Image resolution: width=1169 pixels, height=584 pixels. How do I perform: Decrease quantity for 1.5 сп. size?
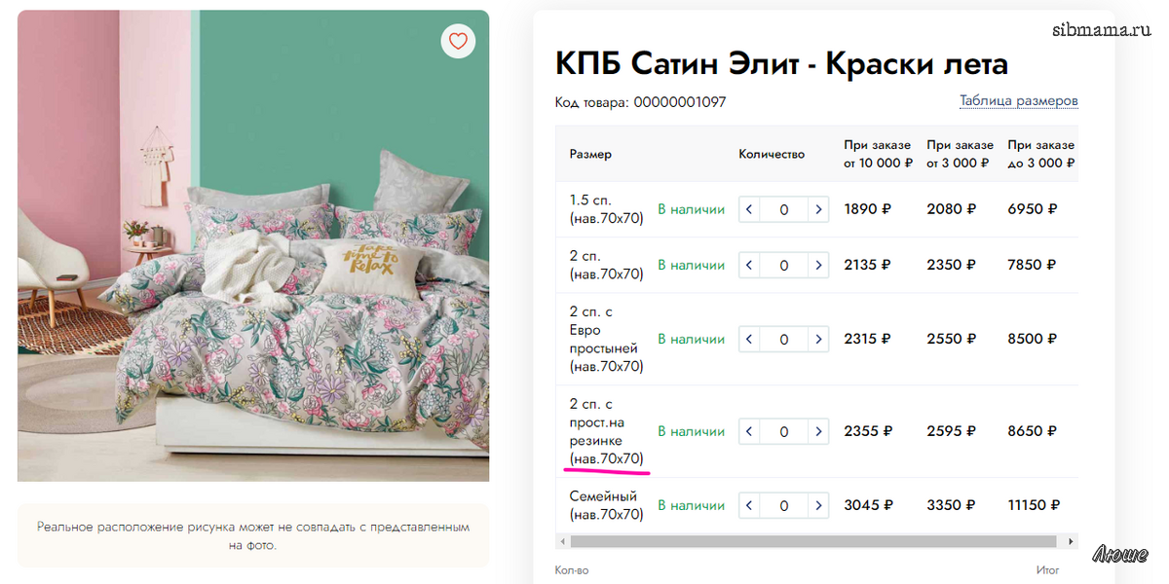[749, 209]
